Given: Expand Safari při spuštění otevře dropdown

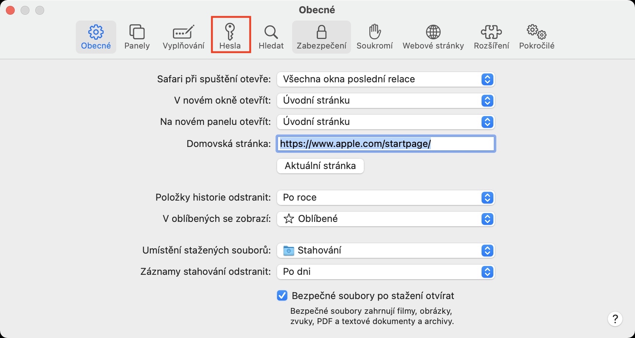Looking at the screenshot, I should pos(385,79).
